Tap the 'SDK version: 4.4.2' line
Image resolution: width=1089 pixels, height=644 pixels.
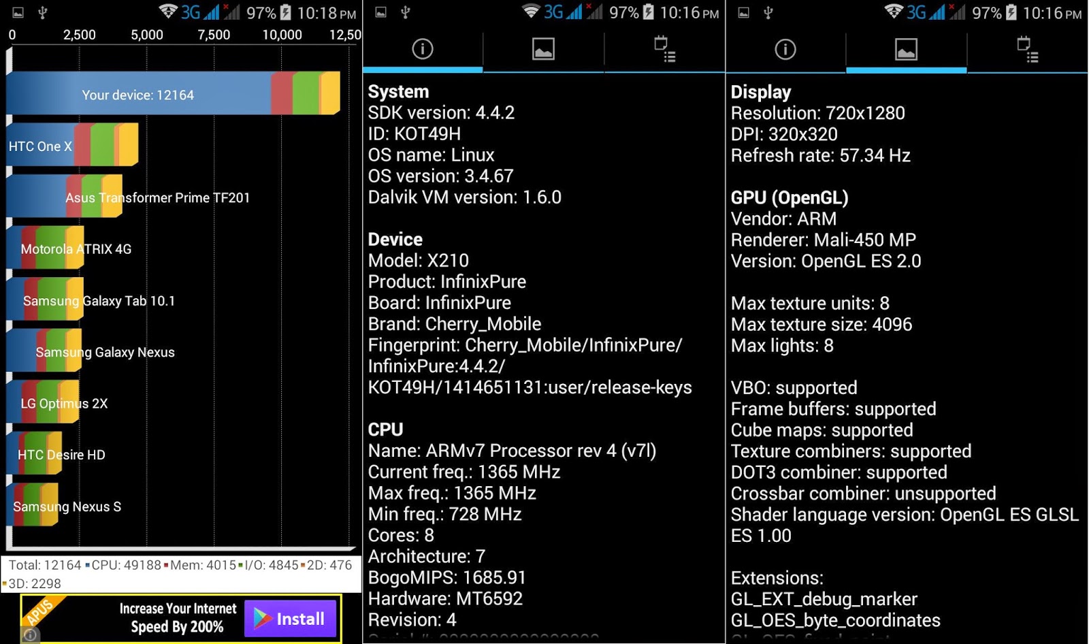pos(441,113)
